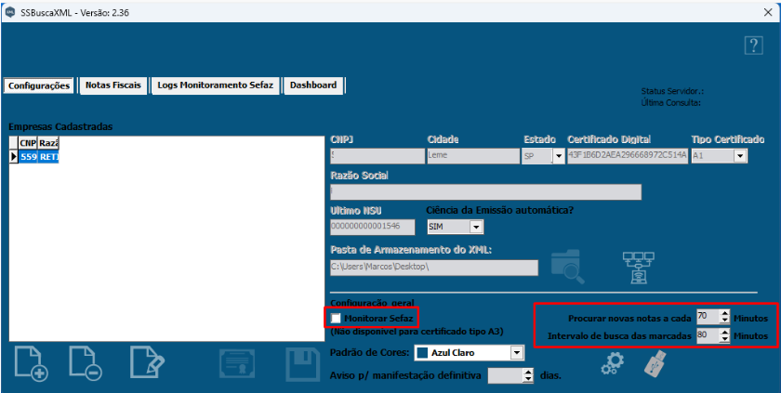Expand the Estado dropdown
The height and width of the screenshot is (393, 781).
click(x=558, y=156)
